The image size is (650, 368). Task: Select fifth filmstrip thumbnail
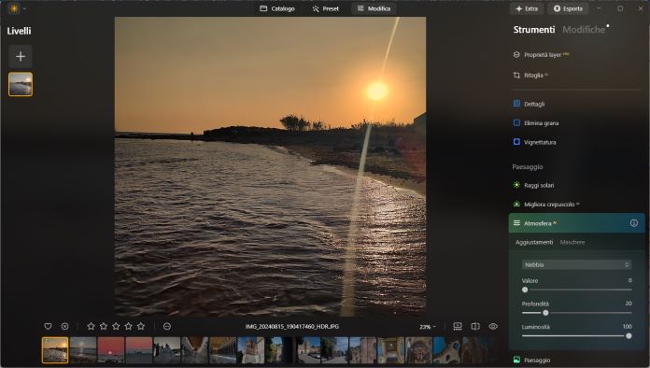tap(166, 350)
